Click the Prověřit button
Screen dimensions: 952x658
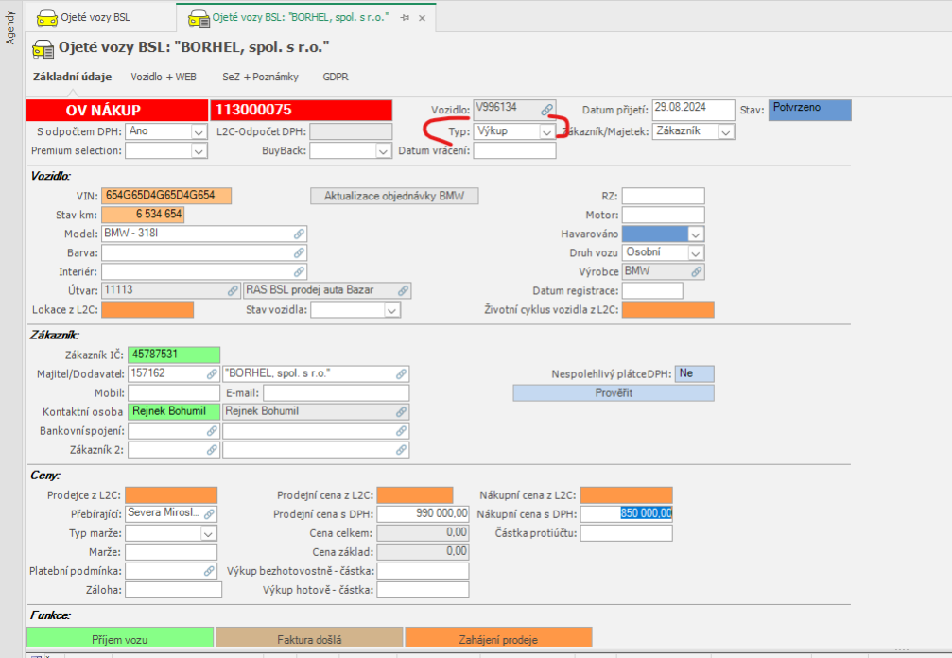614,392
